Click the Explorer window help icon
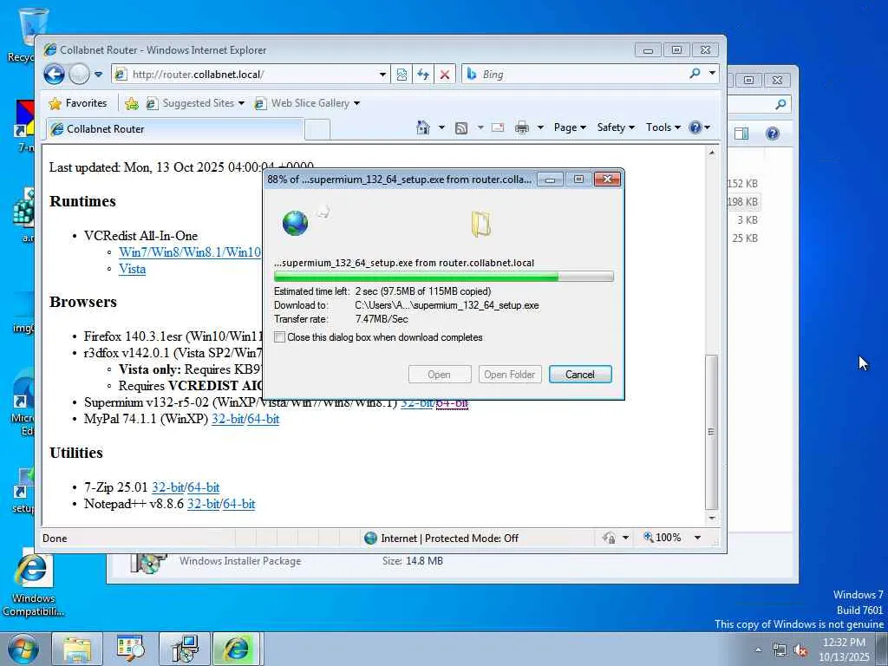 (x=772, y=134)
